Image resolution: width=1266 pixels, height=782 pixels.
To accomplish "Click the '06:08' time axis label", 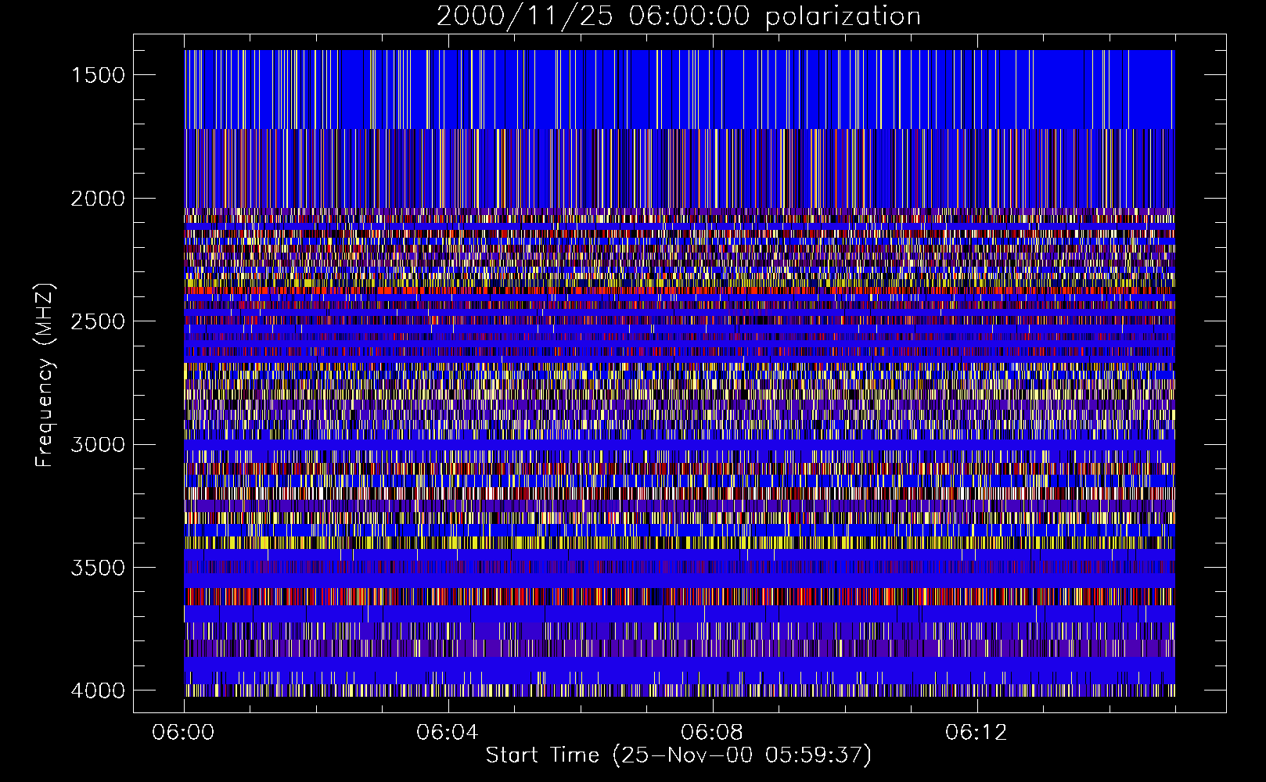I will tap(712, 733).
